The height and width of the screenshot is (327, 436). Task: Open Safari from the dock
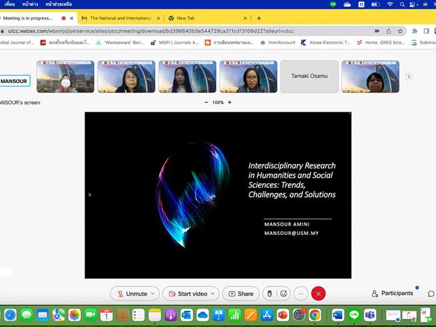[x=10, y=315]
